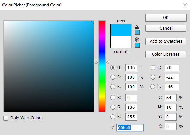Image resolution: width=190 pixels, height=135 pixels.
Task: Click the HSB B percentage field
Action: [x=131, y=87]
